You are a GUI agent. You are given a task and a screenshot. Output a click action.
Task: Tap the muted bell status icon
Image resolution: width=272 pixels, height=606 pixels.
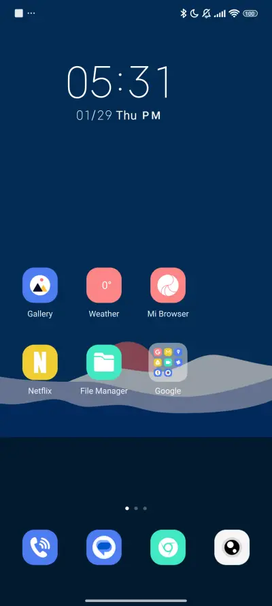[x=207, y=14]
